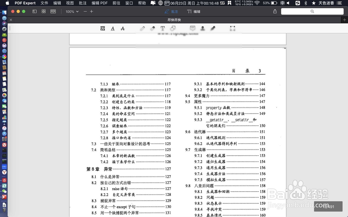Open WeChat icon in dock
Screen dimensions: 348x217
coord(4,191)
